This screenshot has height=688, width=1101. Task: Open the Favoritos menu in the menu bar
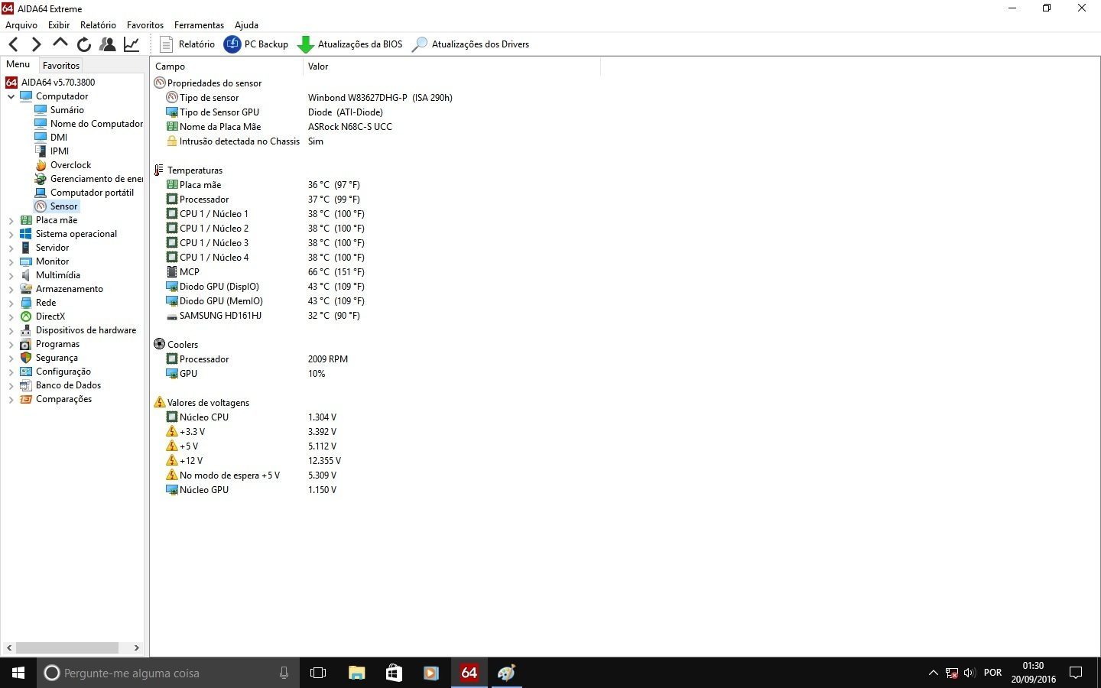point(145,25)
